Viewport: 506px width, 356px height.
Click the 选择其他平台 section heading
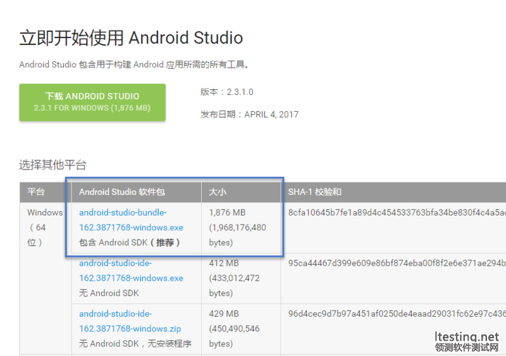point(52,165)
